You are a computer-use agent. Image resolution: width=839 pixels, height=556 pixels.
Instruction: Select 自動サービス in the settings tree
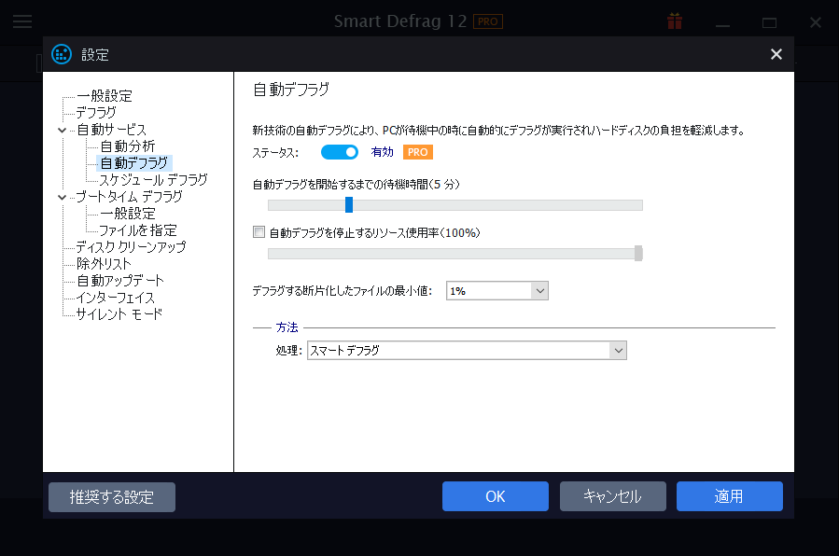(x=111, y=130)
